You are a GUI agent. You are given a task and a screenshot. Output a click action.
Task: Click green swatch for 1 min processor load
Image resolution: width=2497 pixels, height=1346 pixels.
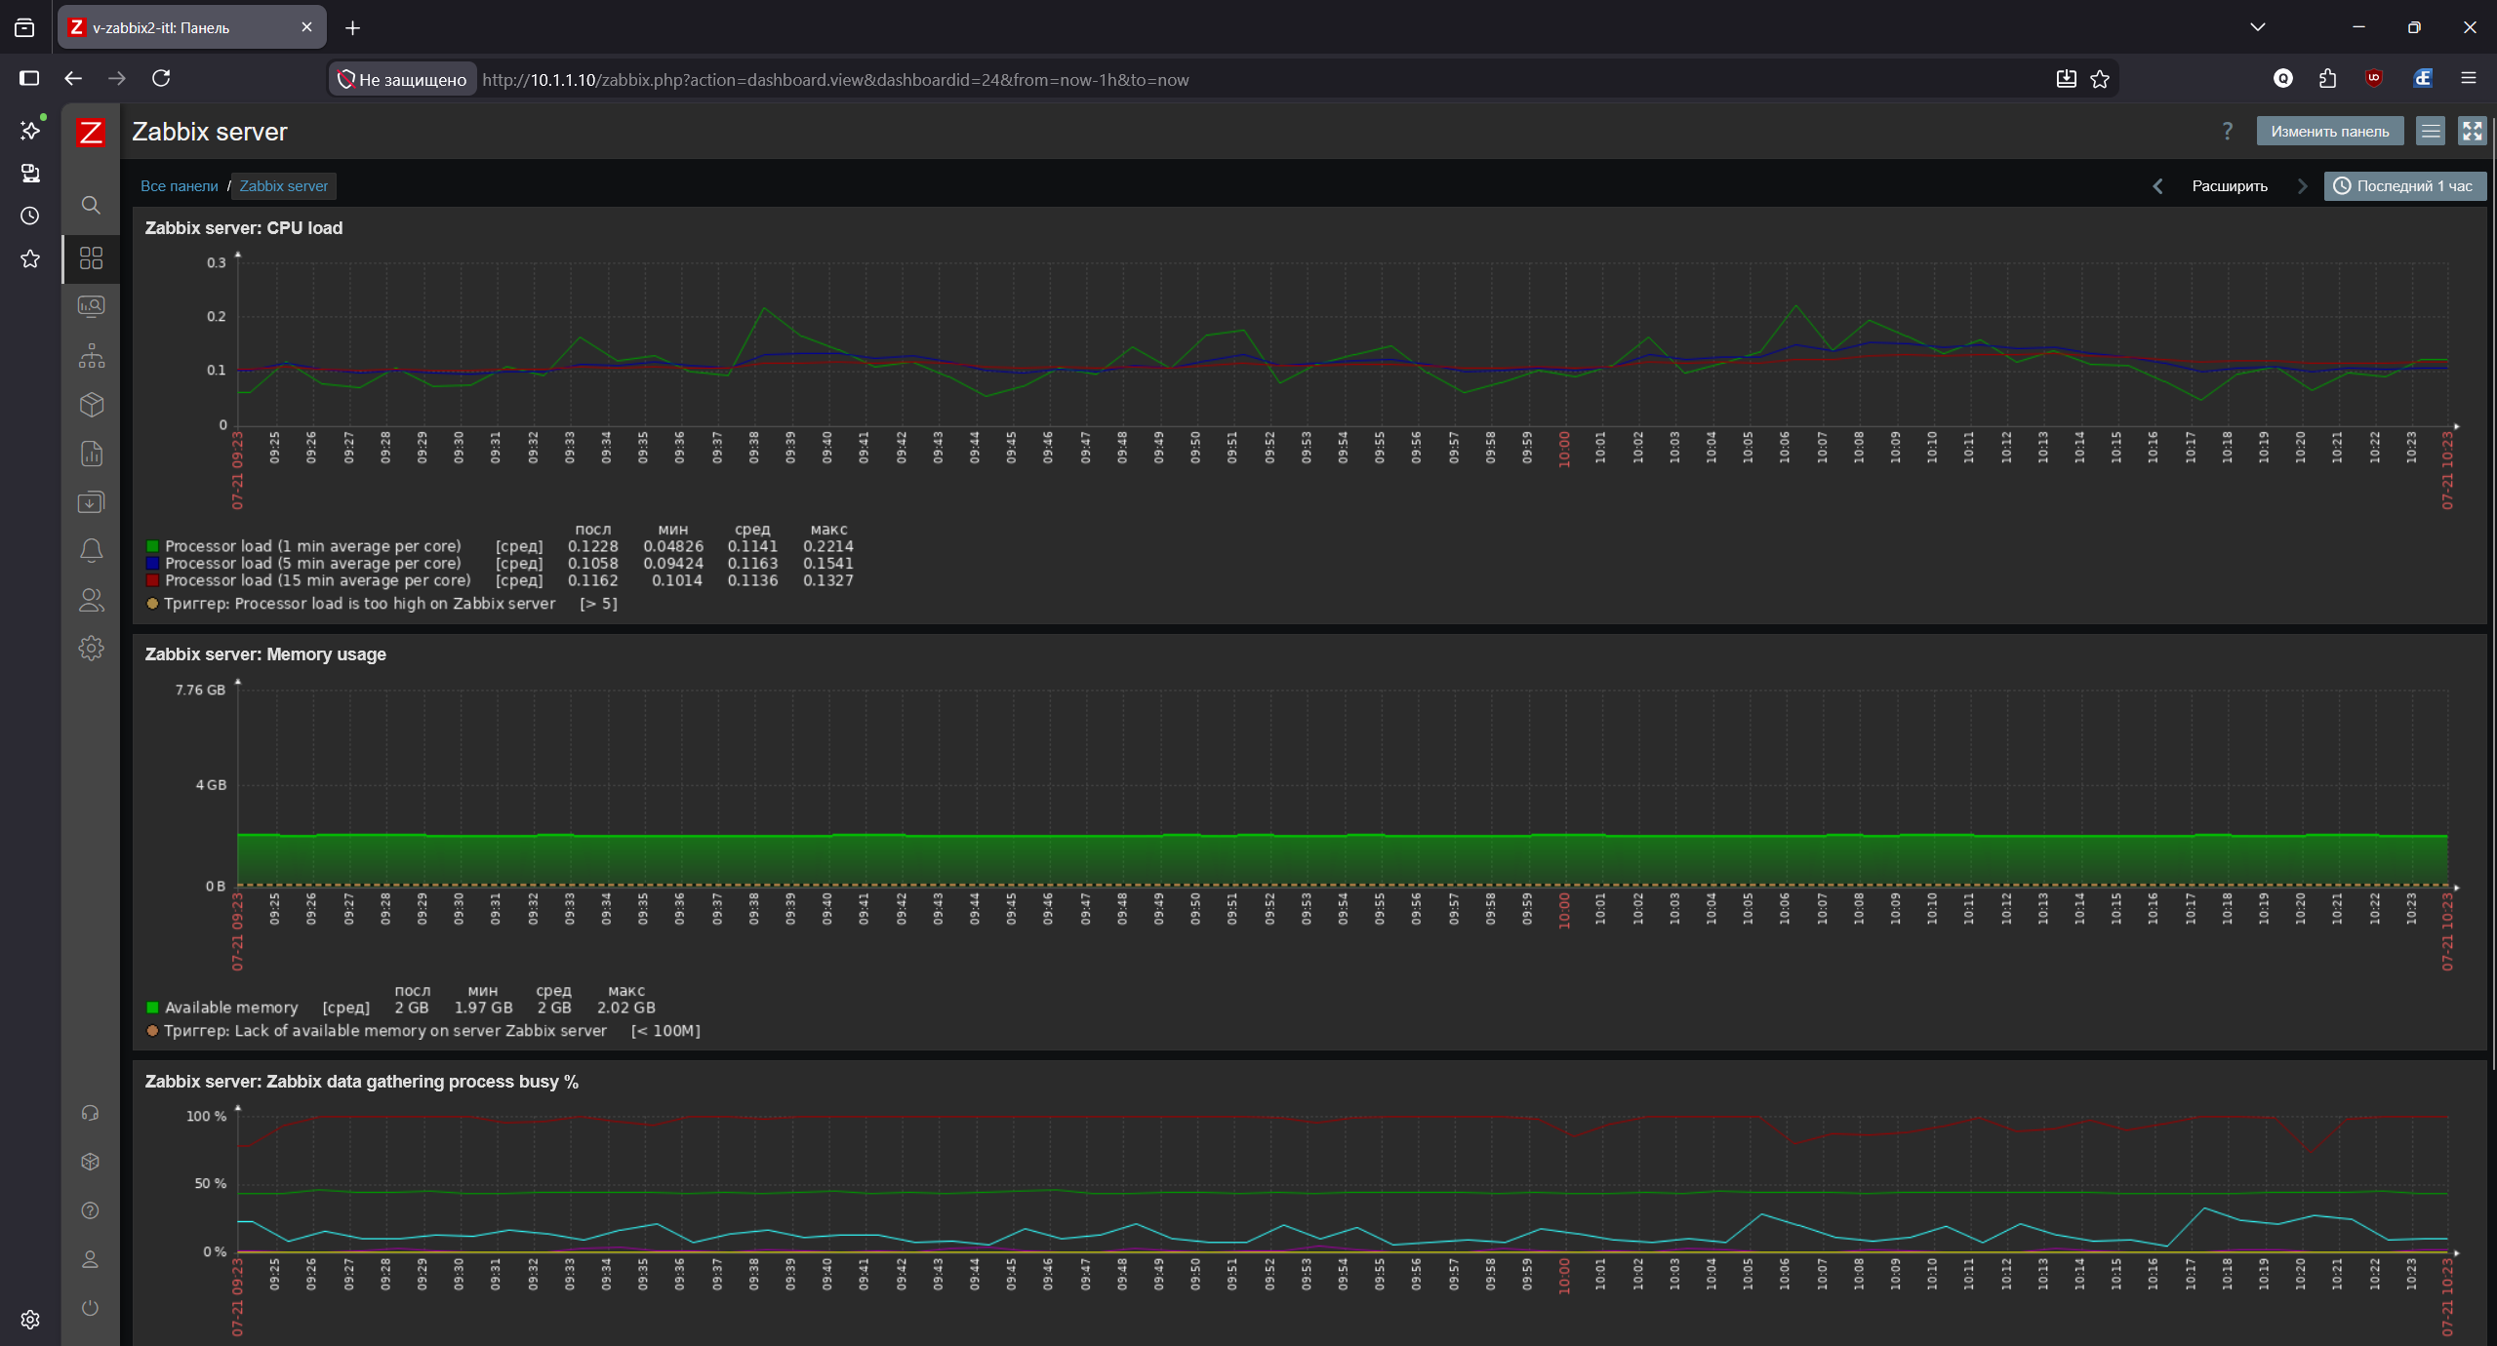[152, 546]
